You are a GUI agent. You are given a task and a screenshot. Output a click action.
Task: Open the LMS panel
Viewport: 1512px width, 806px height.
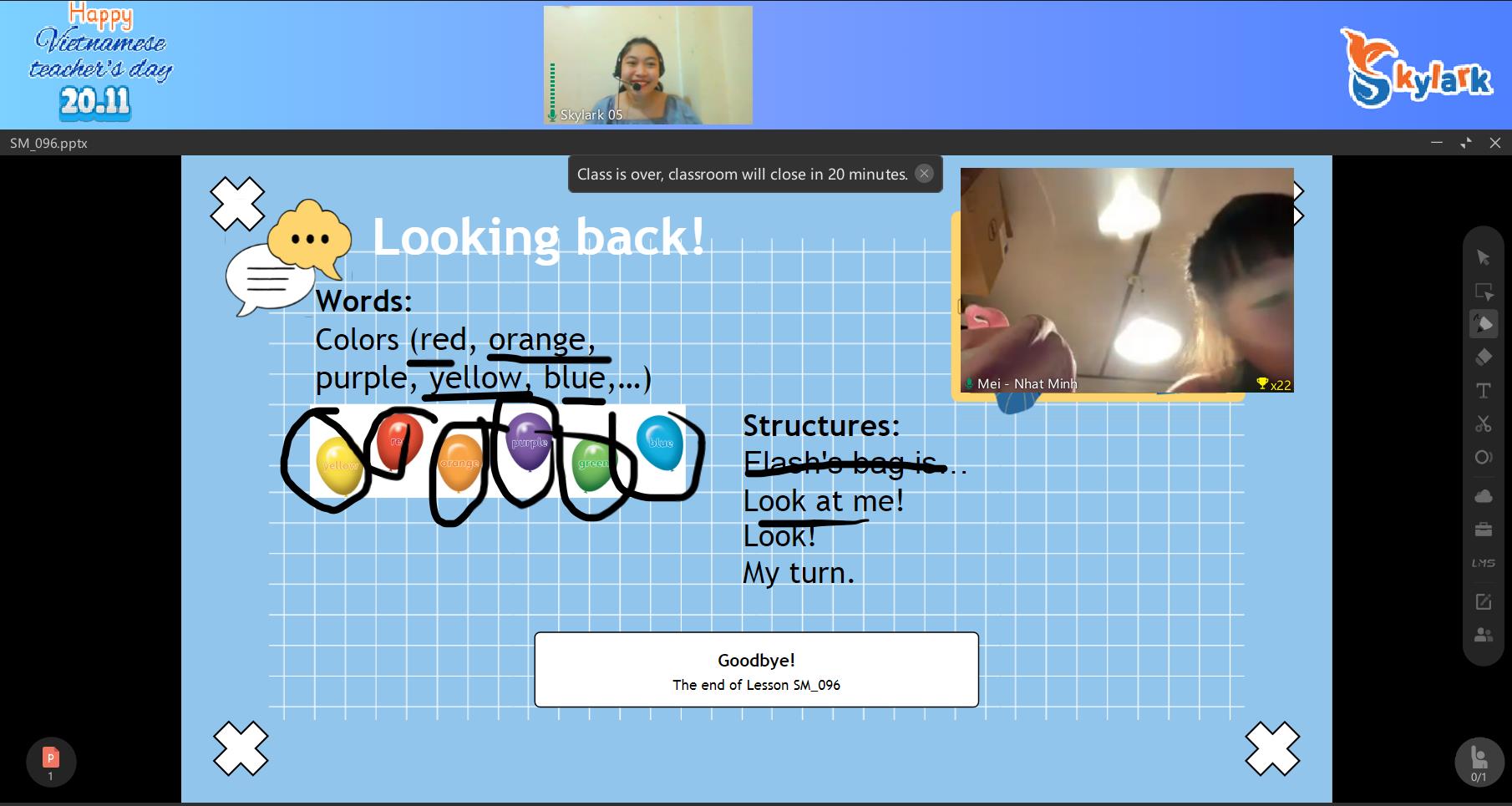point(1483,563)
